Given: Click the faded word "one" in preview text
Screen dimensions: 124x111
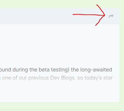Looking at the screenshot, I should click(x=6, y=78).
